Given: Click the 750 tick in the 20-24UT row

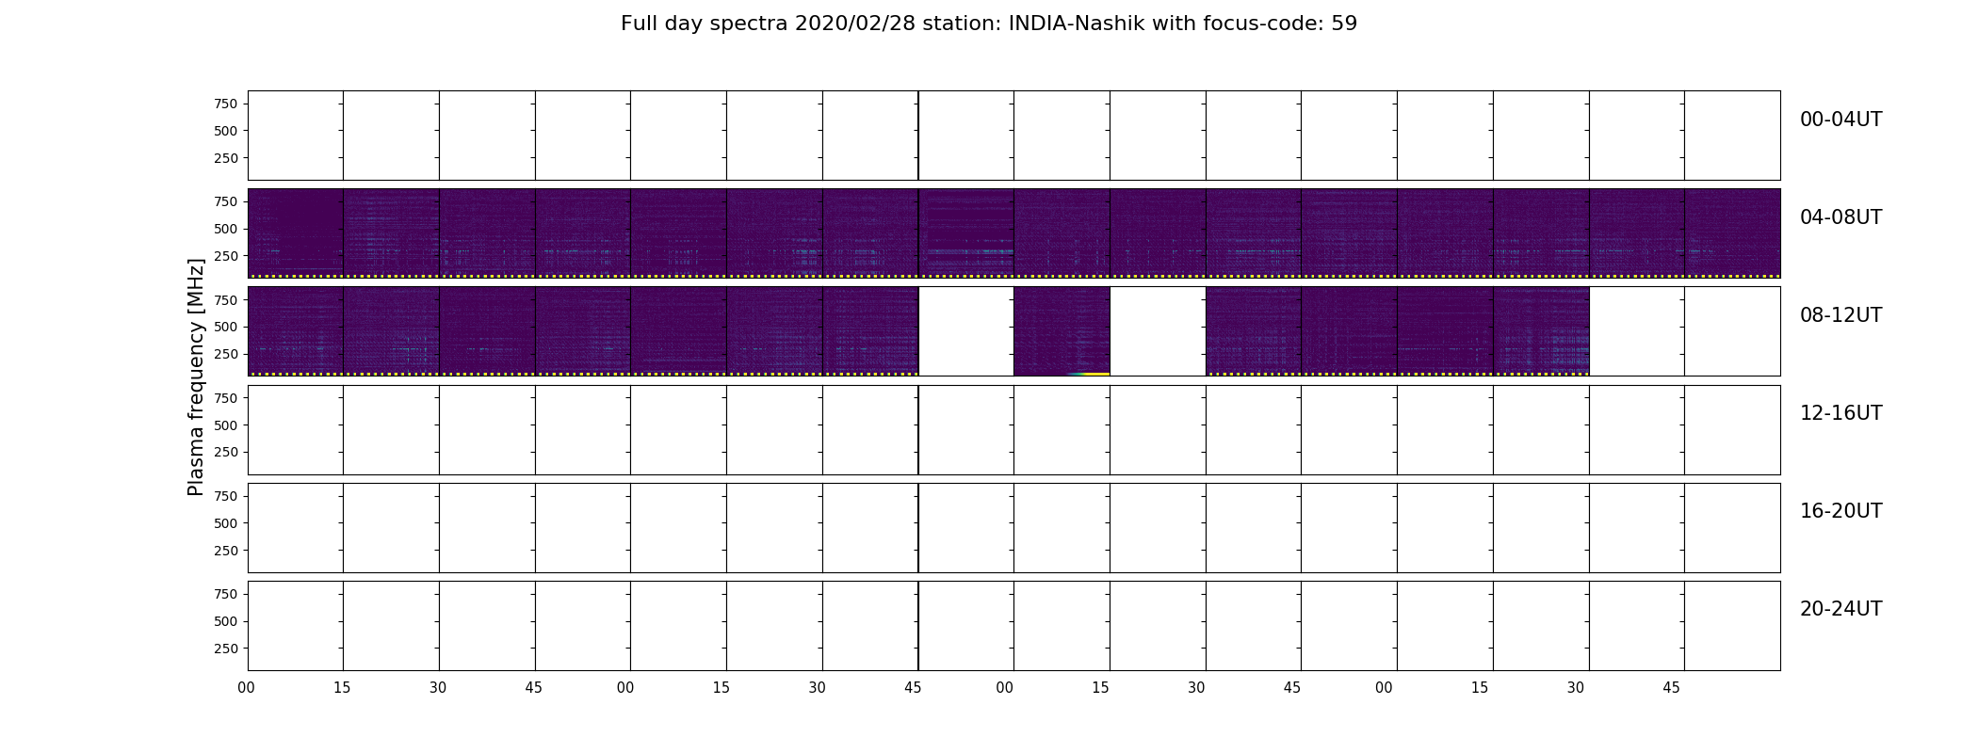Looking at the screenshot, I should [x=226, y=594].
